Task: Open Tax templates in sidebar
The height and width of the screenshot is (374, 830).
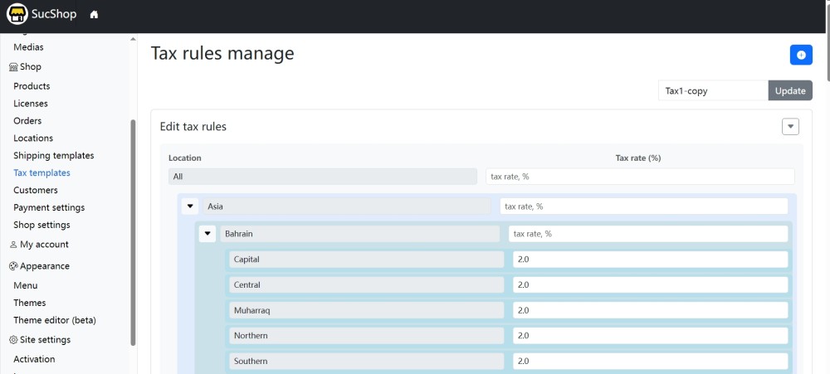Action: pyautogui.click(x=41, y=173)
